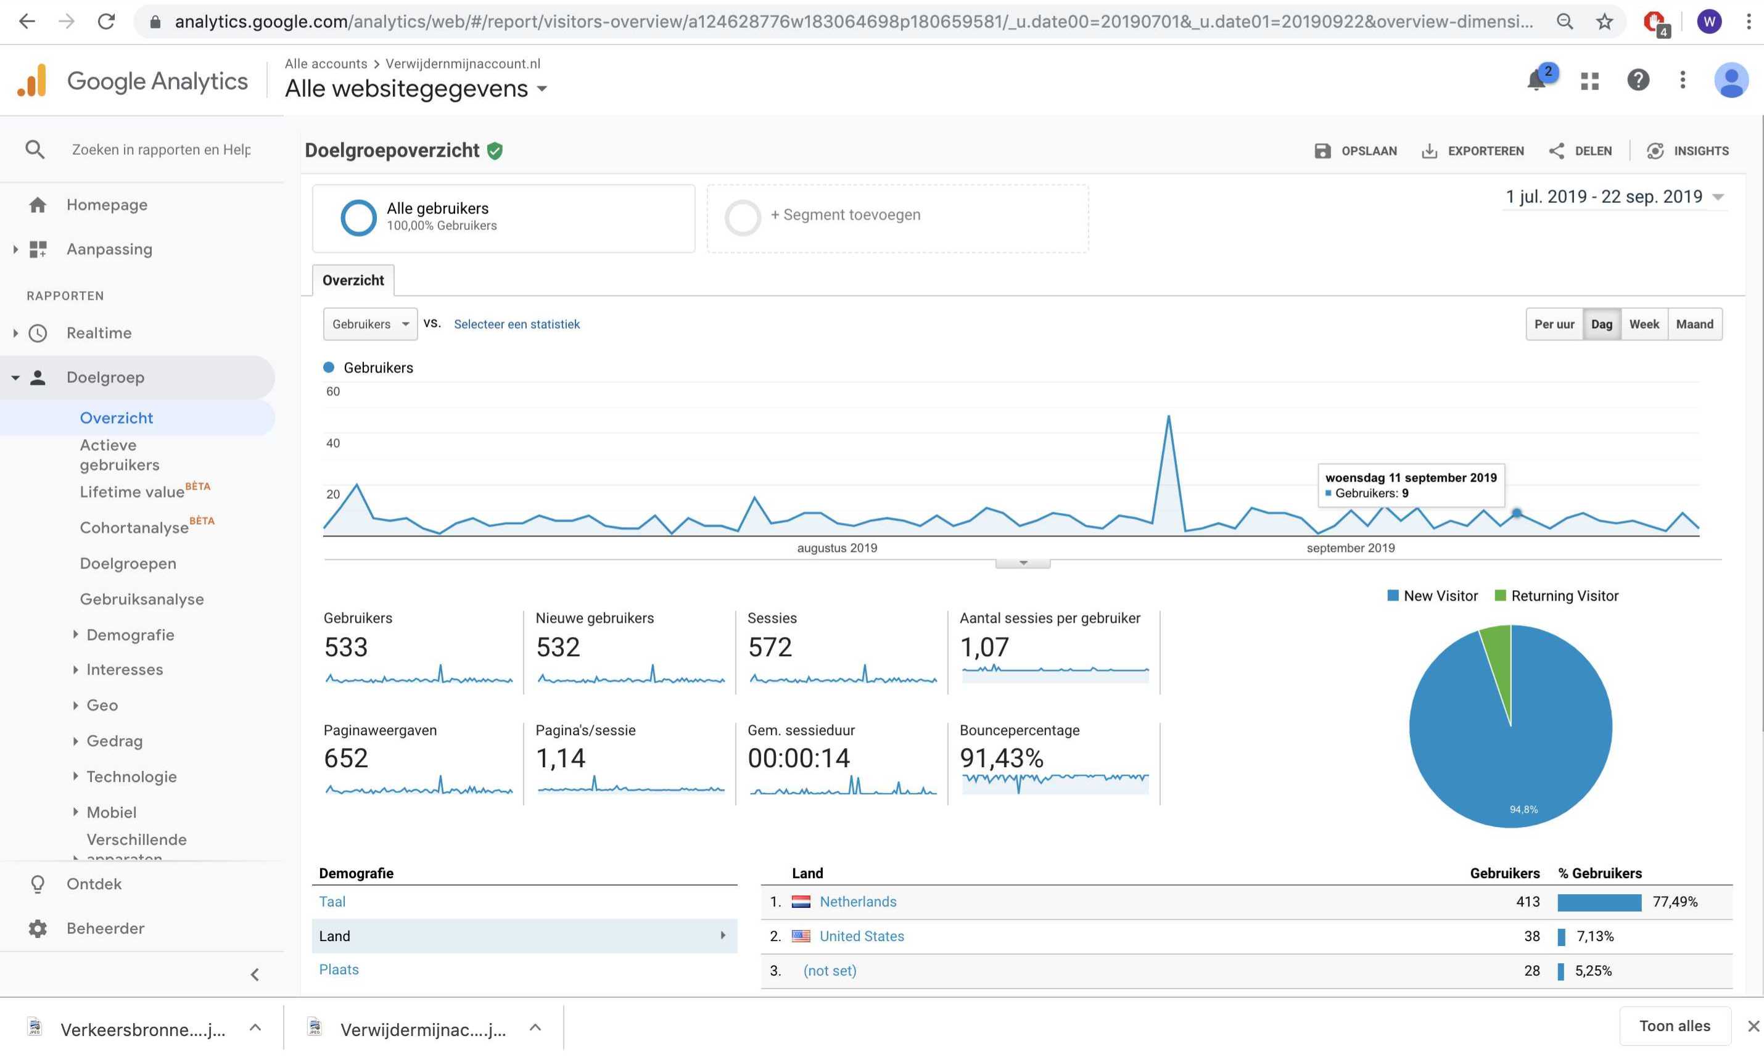Save report with OPSLAAN
This screenshot has width=1764, height=1057.
[1355, 151]
